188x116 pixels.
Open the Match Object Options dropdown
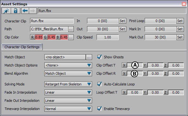coord(68,65)
